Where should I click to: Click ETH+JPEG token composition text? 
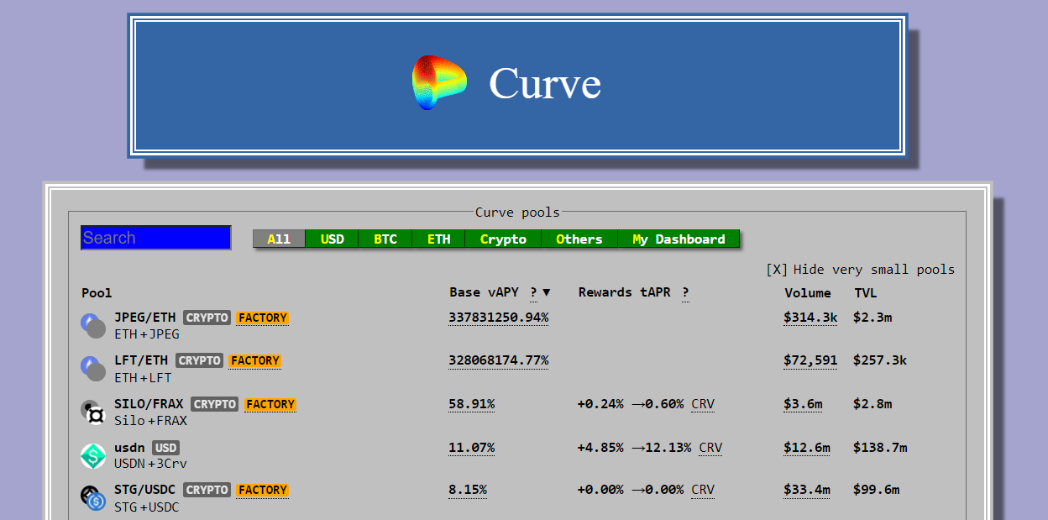[x=147, y=334]
